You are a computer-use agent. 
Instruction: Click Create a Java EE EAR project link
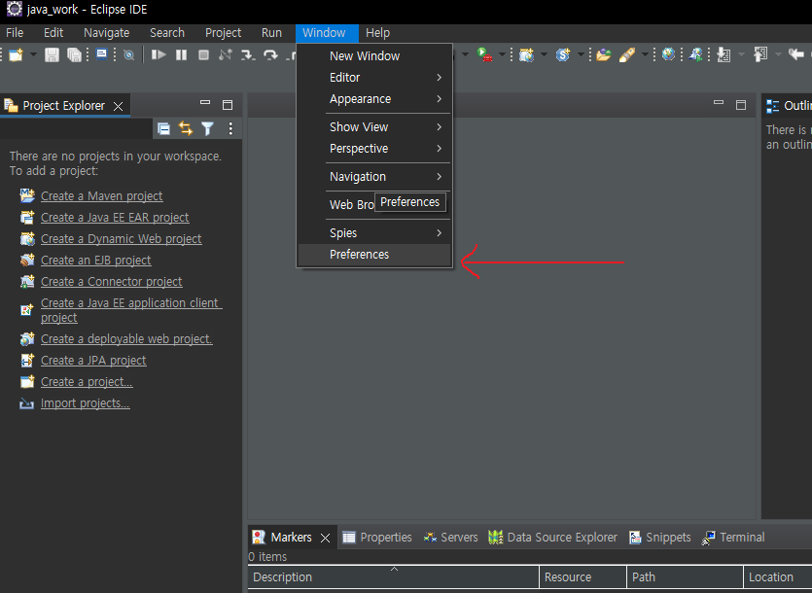pyautogui.click(x=115, y=218)
